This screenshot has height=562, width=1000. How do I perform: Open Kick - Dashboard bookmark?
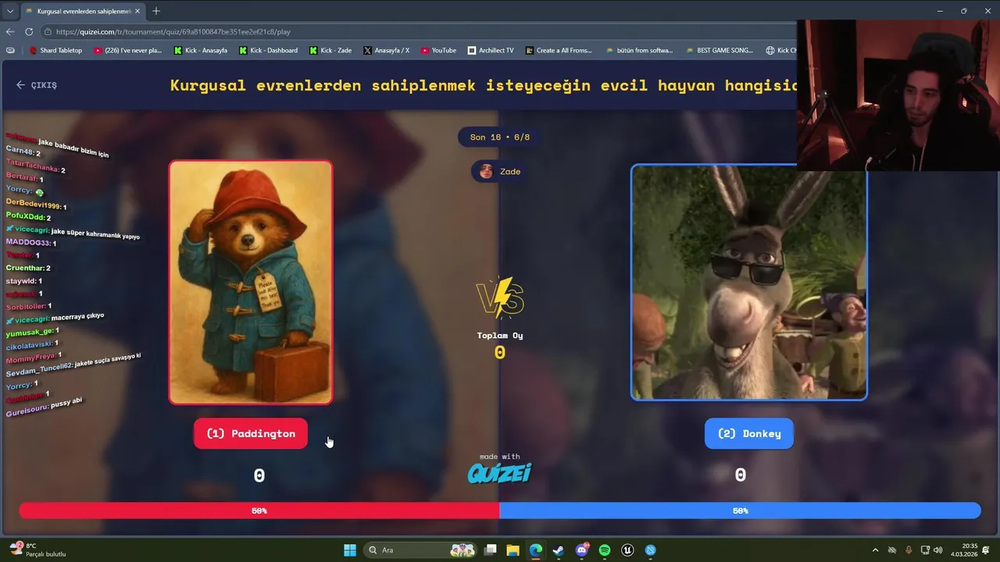click(x=268, y=50)
